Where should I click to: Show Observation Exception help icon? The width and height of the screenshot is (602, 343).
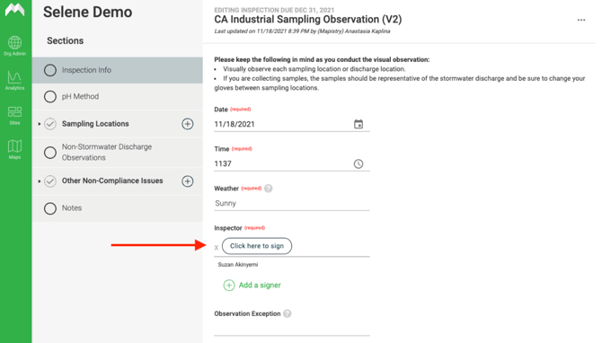[288, 313]
